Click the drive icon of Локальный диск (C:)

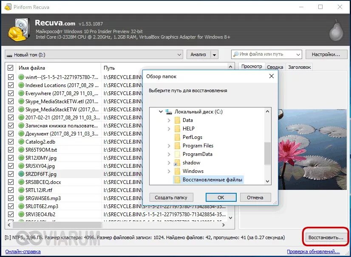click(169, 112)
